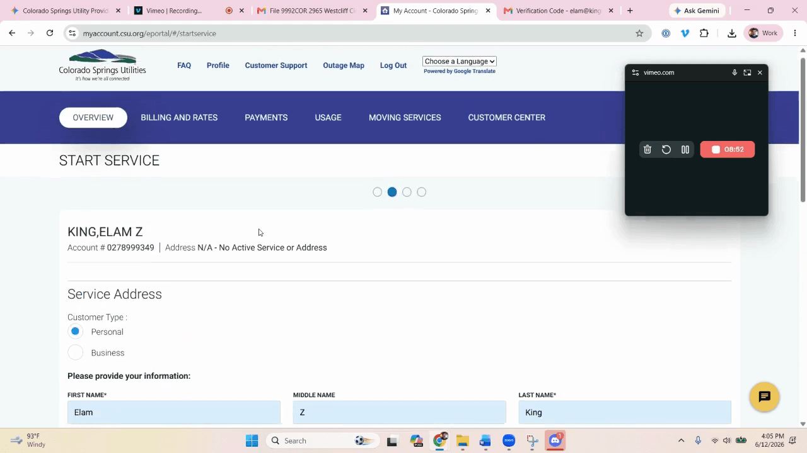Open the Moving Services menu
807x453 pixels.
(405, 118)
